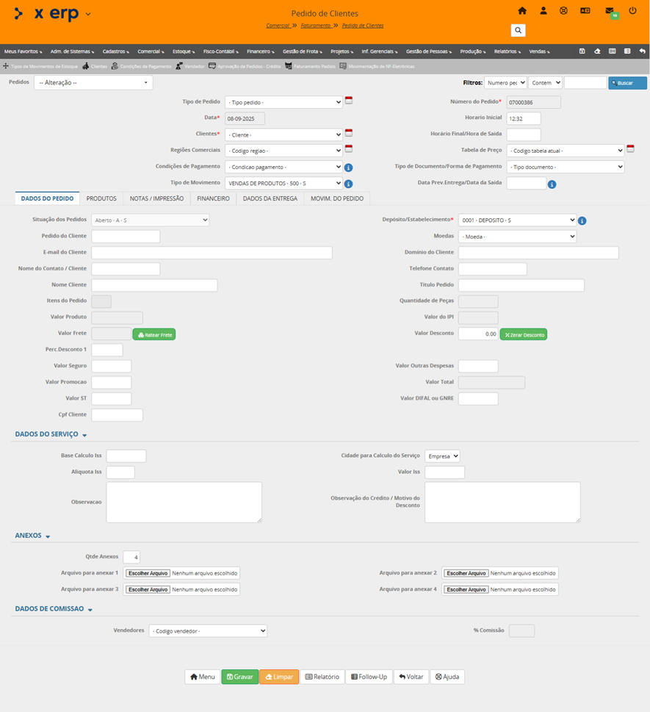Image resolution: width=650 pixels, height=712 pixels.
Task: Open the mail messages icon
Action: pyautogui.click(x=610, y=11)
